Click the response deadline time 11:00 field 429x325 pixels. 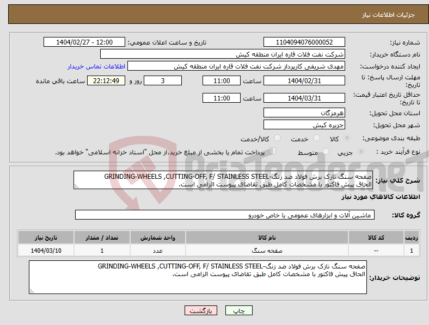click(222, 80)
